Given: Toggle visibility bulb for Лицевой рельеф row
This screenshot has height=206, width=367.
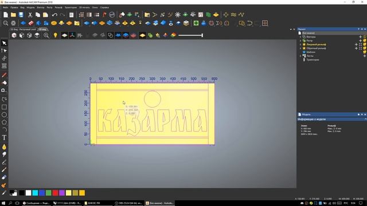Looking at the screenshot, I should [x=365, y=45].
